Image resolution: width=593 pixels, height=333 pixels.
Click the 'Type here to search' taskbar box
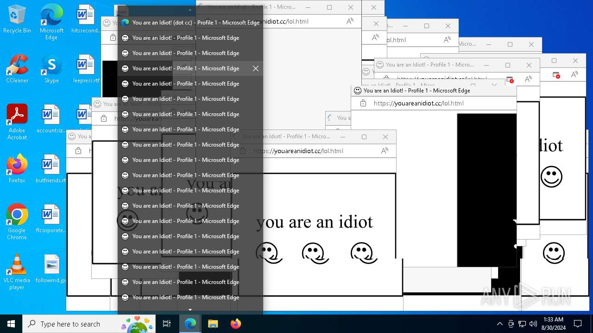click(x=89, y=324)
